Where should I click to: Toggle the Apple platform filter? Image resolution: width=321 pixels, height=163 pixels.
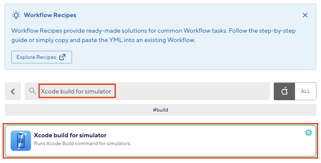tap(285, 91)
